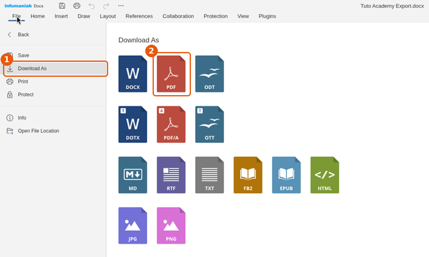The image size is (429, 257).
Task: Open the File tab
Action: 17,16
